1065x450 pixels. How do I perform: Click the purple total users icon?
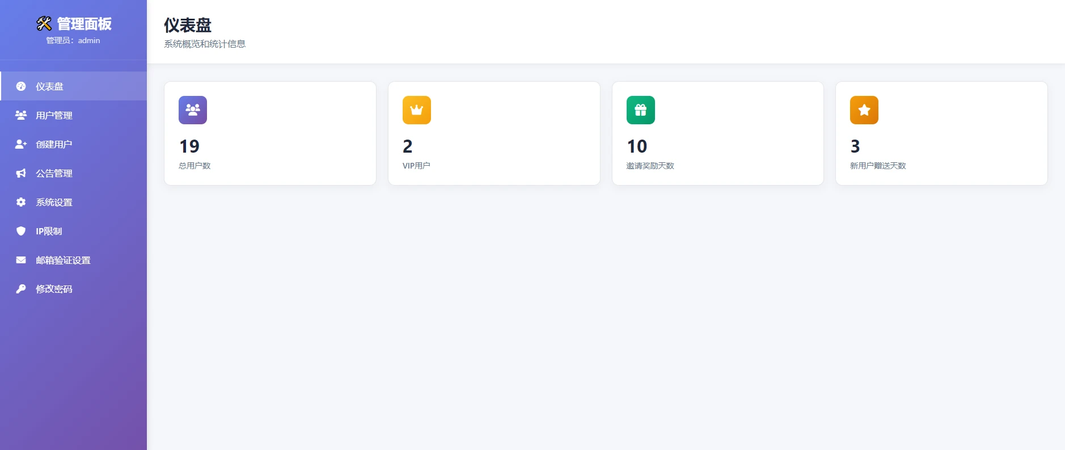[193, 110]
